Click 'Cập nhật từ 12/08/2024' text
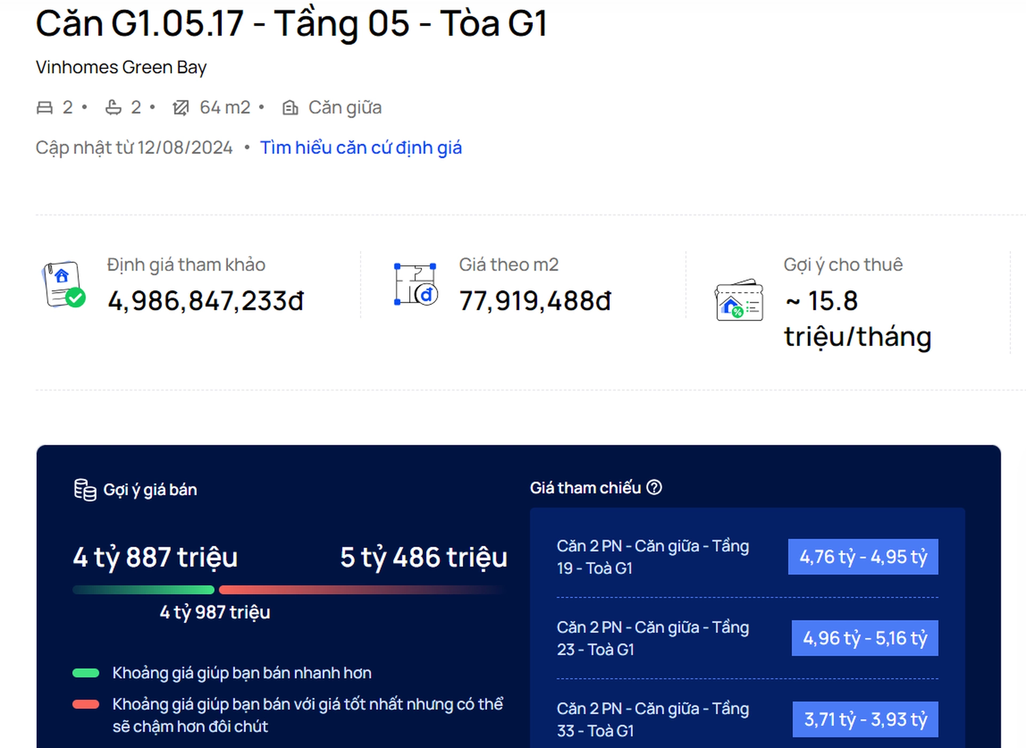1026x748 pixels. click(134, 147)
